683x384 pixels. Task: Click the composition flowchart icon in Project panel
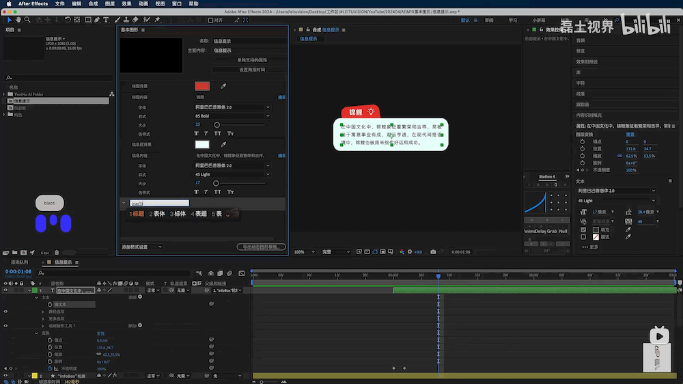coord(112,94)
